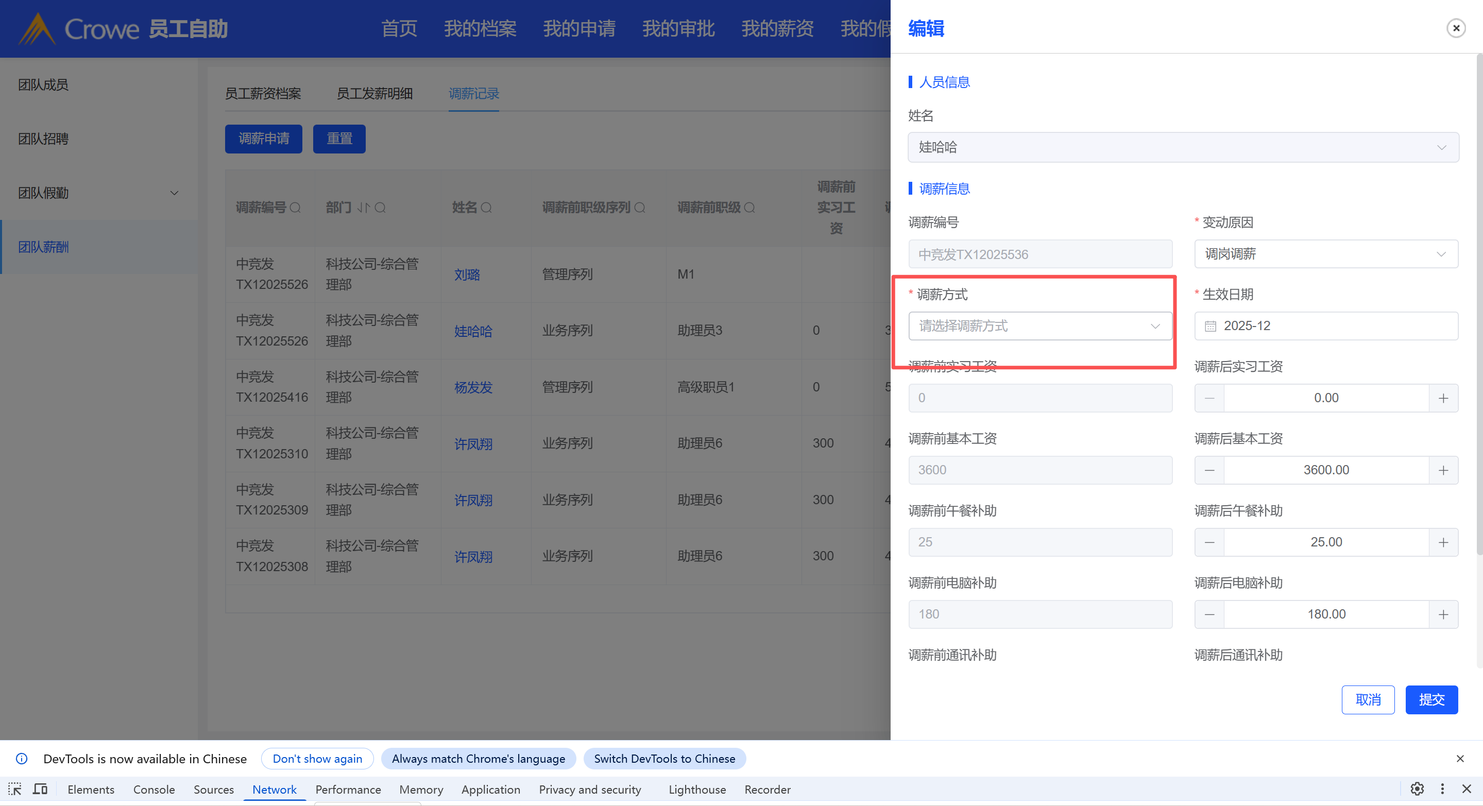Image resolution: width=1483 pixels, height=806 pixels.
Task: Click the 提交 button
Action: tap(1431, 699)
